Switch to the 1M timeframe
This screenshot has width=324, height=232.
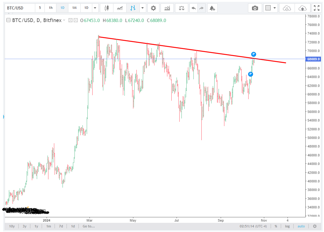click(x=74, y=8)
